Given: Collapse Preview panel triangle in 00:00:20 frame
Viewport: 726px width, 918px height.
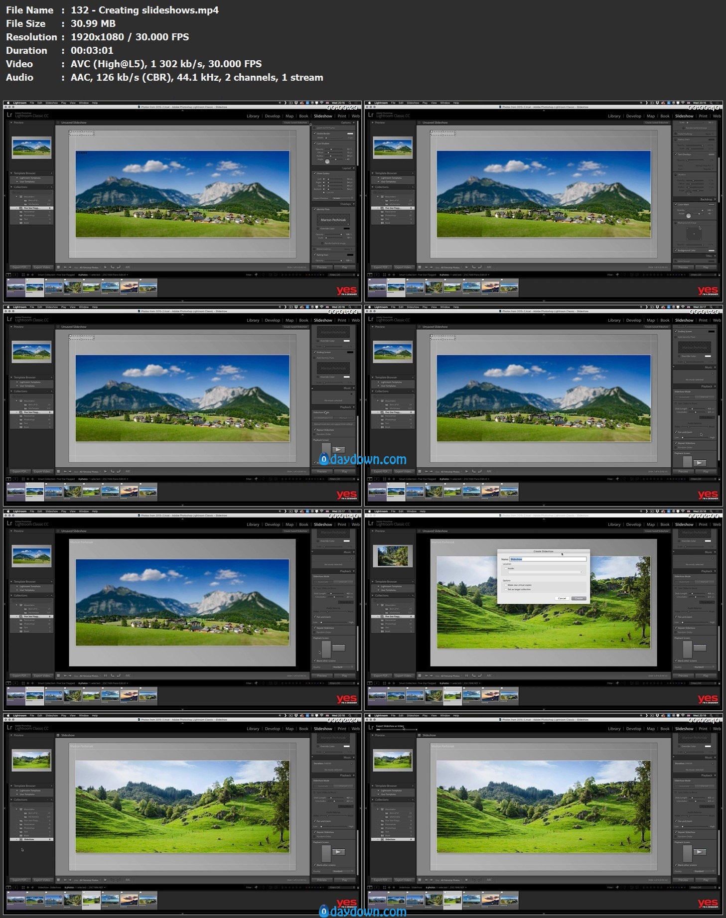Looking at the screenshot, I should coord(11,123).
